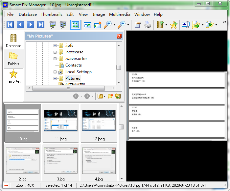
Task: Open the Favorites panel in sidebar
Action: (x=13, y=76)
